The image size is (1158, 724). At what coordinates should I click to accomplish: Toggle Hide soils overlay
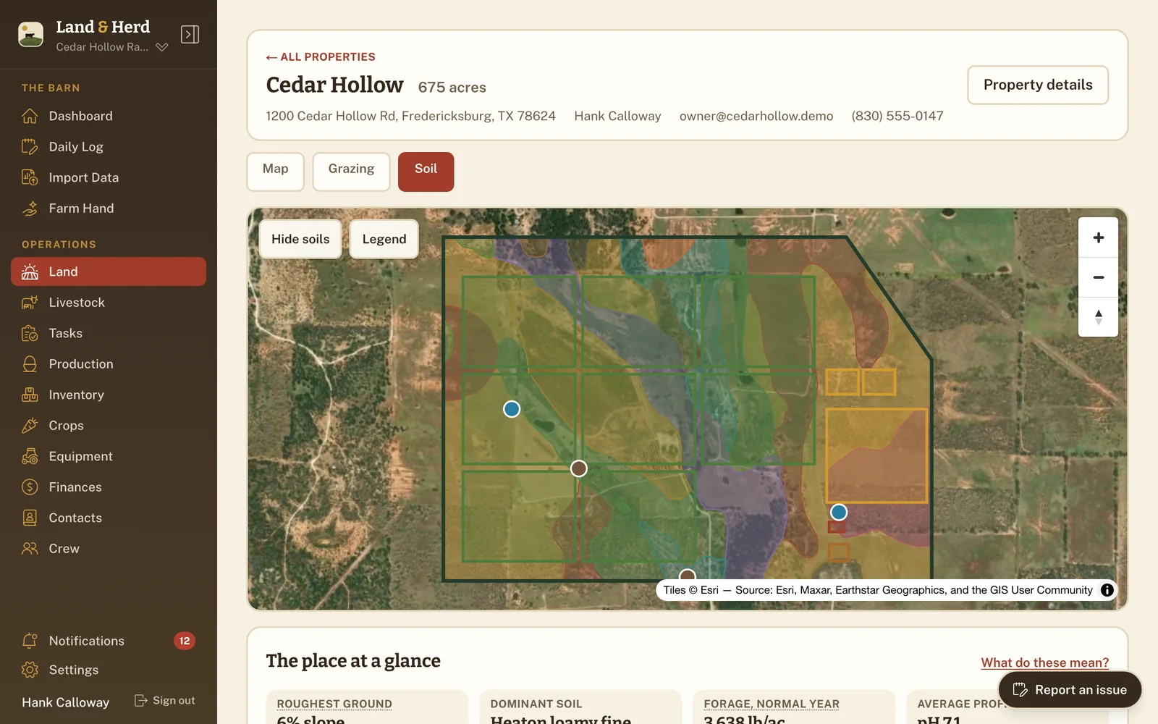[300, 239]
